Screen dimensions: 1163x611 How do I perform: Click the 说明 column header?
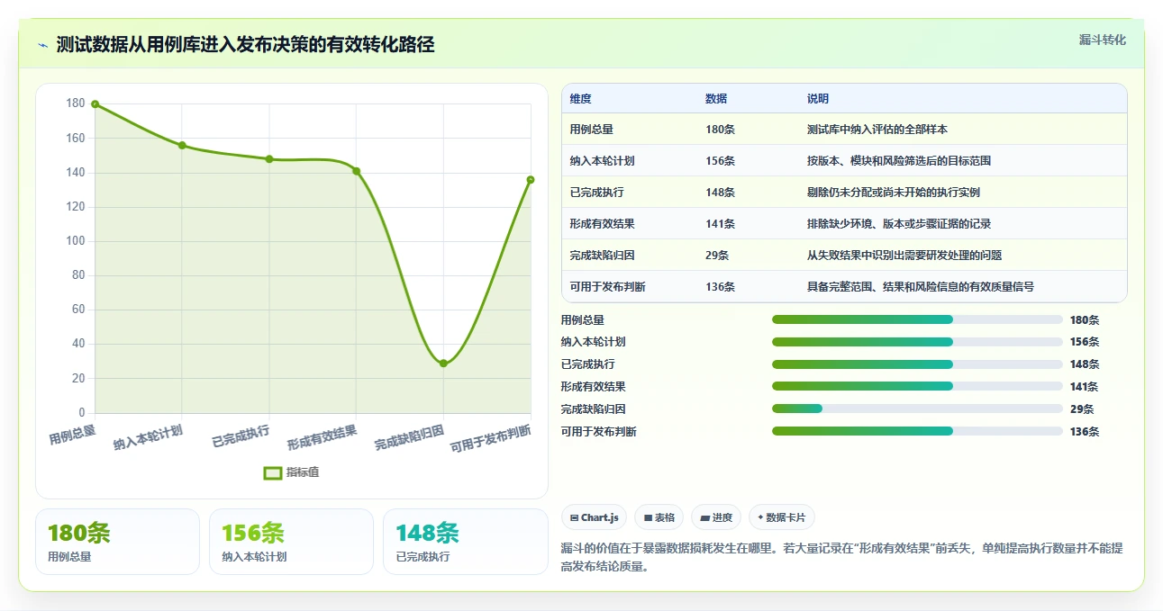click(818, 99)
